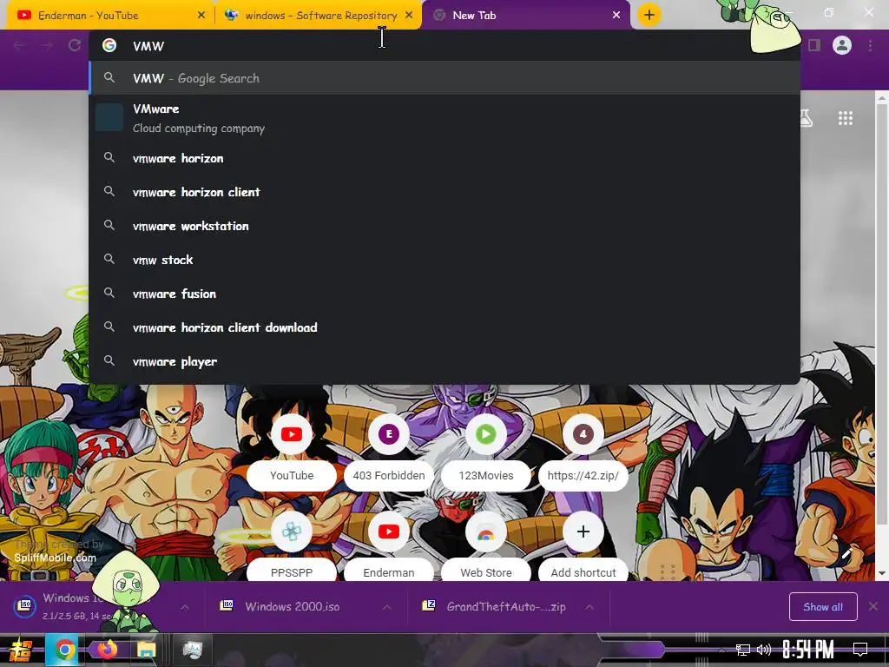Image resolution: width=889 pixels, height=667 pixels.
Task: Open the PPSSPP shortcut
Action: coord(292,547)
